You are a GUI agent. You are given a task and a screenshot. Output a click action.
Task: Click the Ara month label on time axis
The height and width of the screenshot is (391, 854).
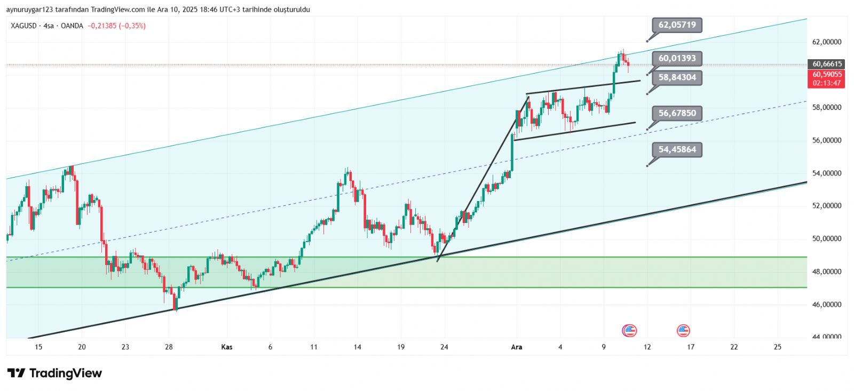point(517,347)
